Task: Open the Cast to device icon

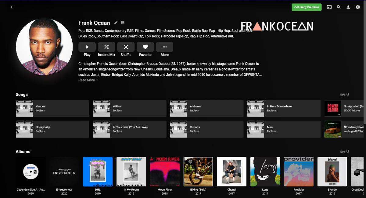Action: point(329,7)
